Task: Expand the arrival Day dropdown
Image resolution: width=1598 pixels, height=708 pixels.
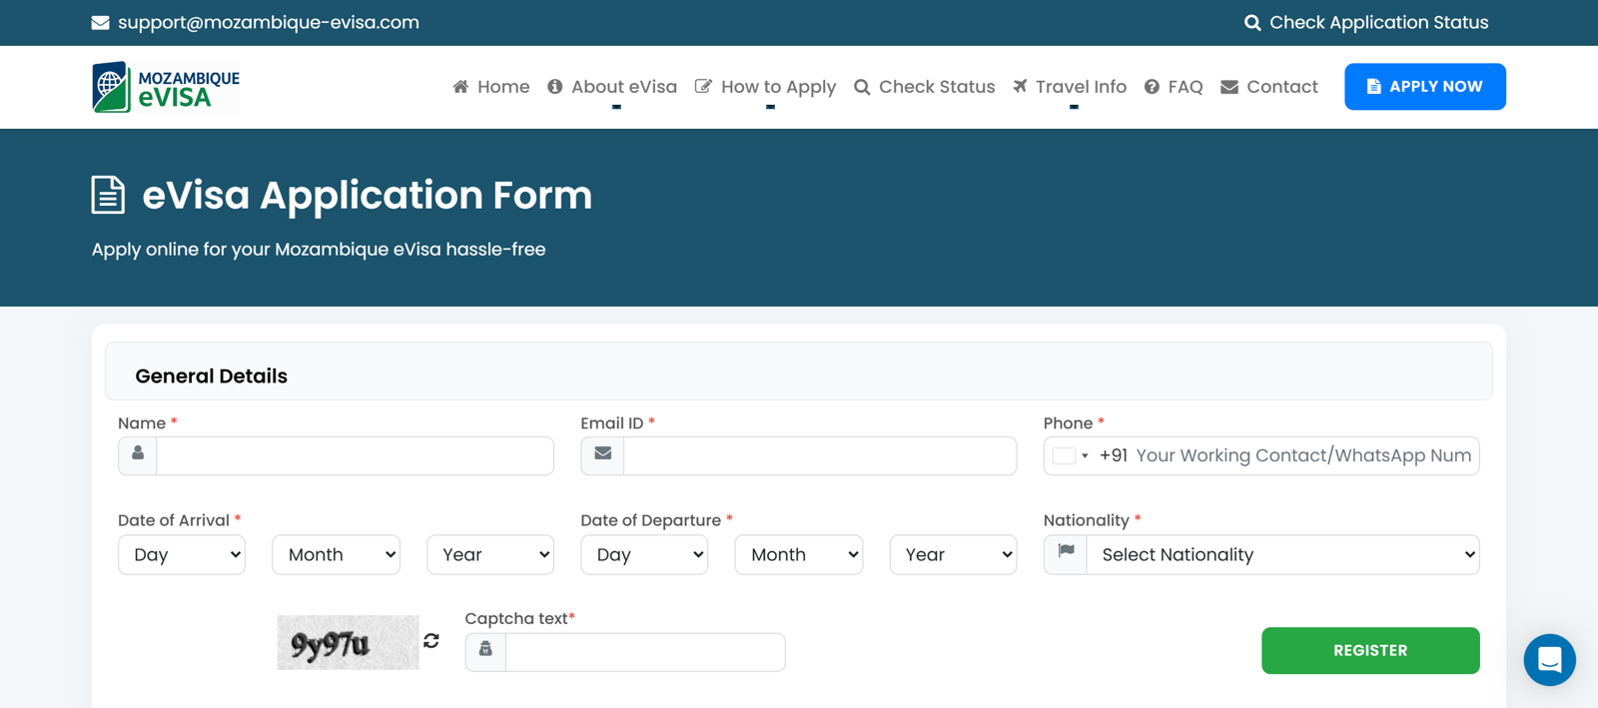Action: [x=182, y=555]
